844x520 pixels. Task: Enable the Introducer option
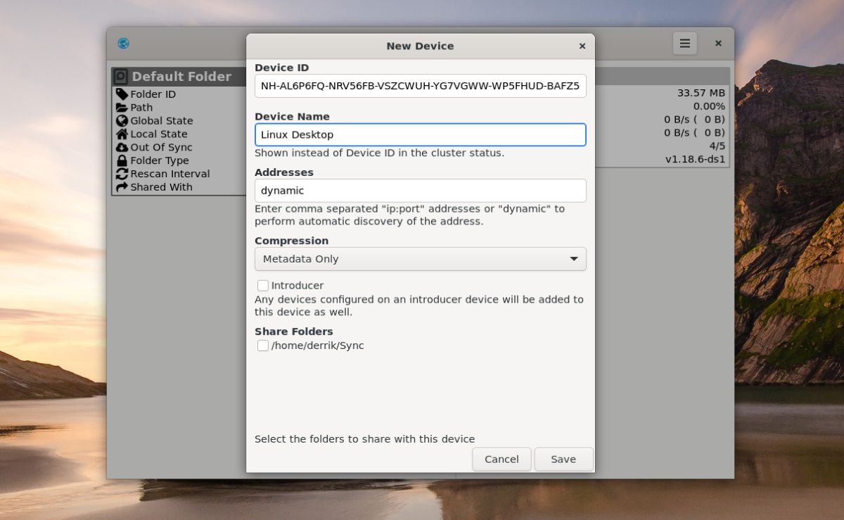(263, 286)
